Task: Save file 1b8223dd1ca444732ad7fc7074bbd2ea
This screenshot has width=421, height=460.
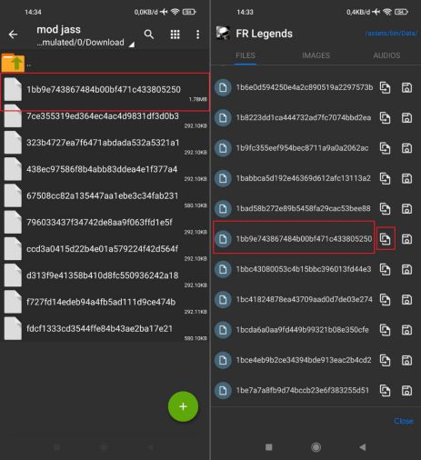Action: (x=406, y=118)
